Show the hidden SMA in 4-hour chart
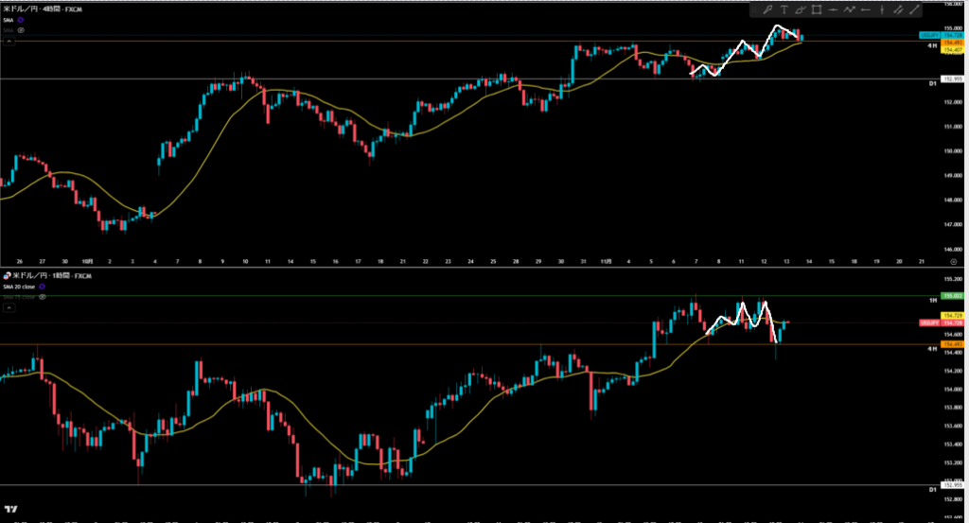 point(21,30)
